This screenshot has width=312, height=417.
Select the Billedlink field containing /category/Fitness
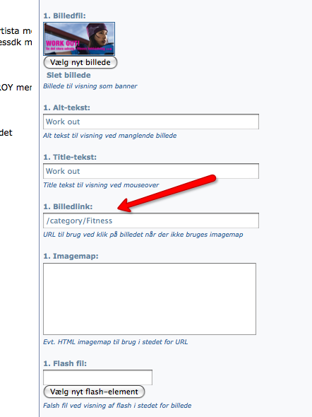(x=151, y=221)
